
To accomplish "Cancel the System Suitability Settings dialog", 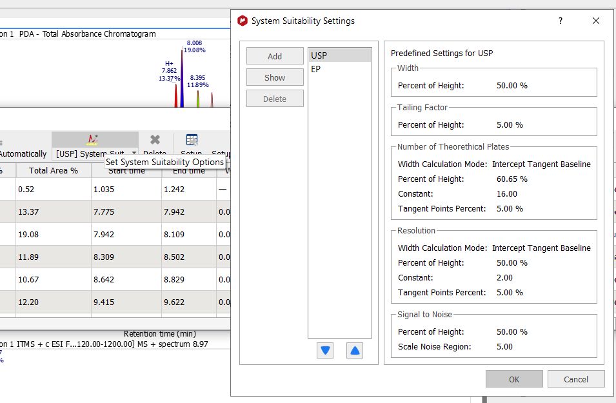I will point(576,379).
